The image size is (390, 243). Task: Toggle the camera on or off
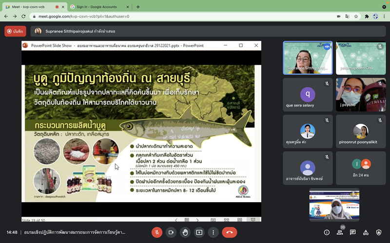pyautogui.click(x=171, y=232)
